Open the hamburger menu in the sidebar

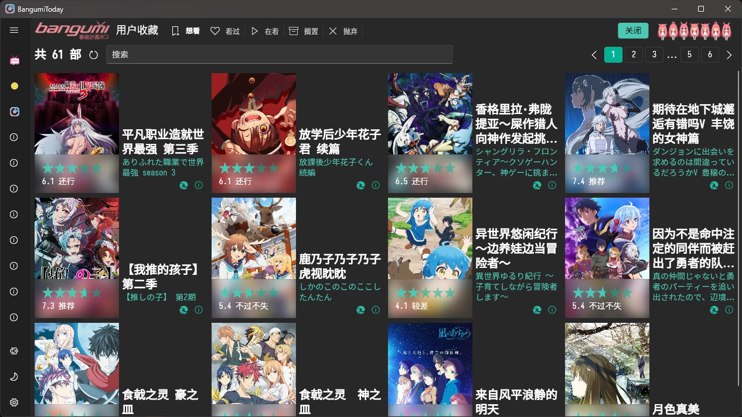click(14, 30)
